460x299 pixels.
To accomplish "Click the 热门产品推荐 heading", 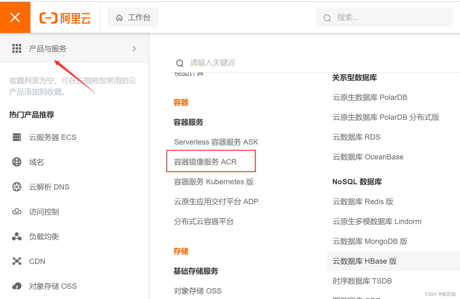I will point(32,115).
